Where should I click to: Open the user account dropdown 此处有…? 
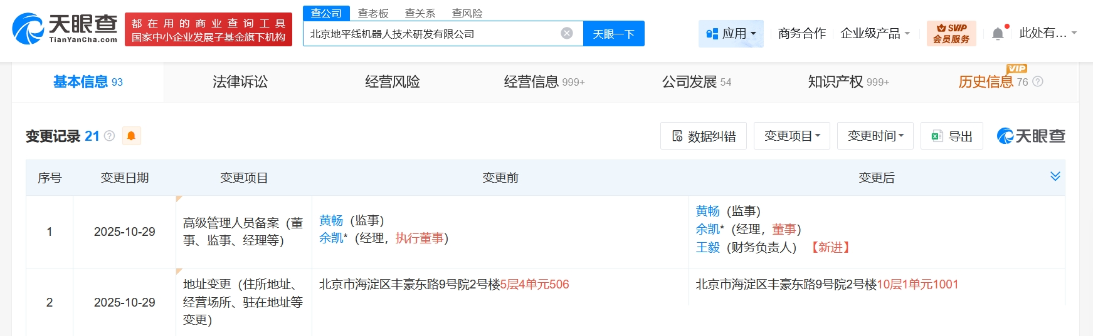(1047, 33)
